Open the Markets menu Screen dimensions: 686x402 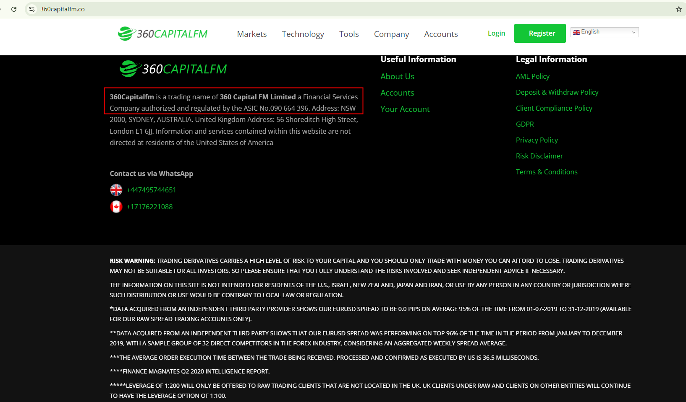pyautogui.click(x=251, y=34)
